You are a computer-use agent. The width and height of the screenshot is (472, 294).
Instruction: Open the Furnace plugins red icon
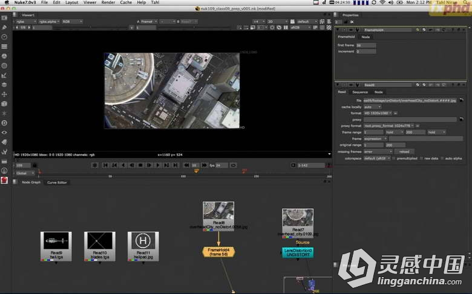coord(4,180)
